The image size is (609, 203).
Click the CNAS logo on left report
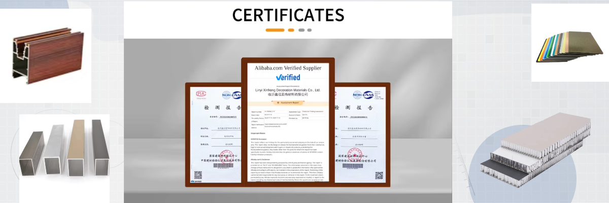point(237,94)
